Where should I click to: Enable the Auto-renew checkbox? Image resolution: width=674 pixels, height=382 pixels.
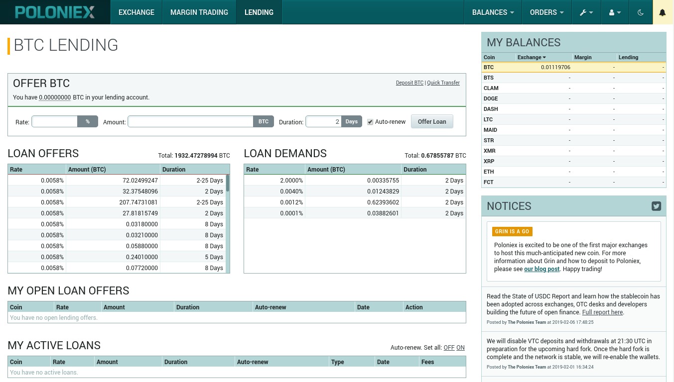(370, 121)
